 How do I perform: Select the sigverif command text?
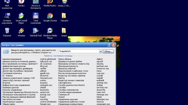pyautogui.click(x=100, y=62)
